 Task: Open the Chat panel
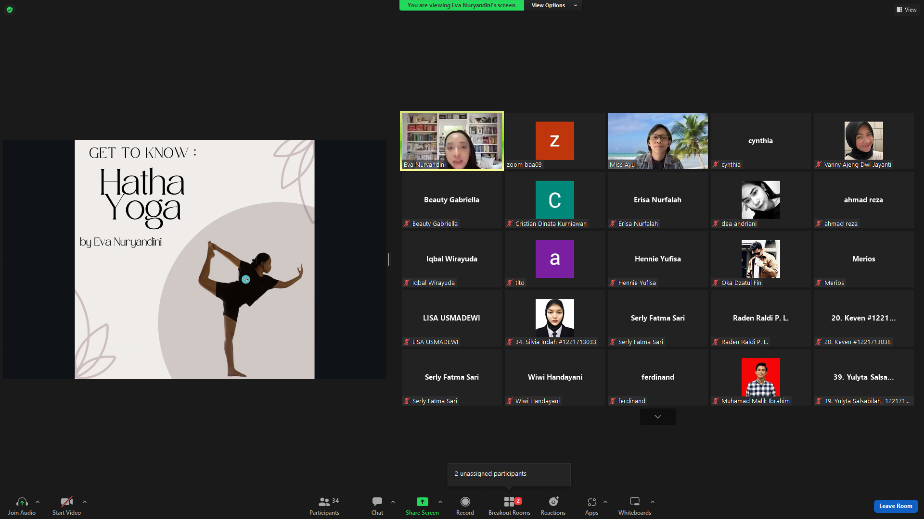377,506
